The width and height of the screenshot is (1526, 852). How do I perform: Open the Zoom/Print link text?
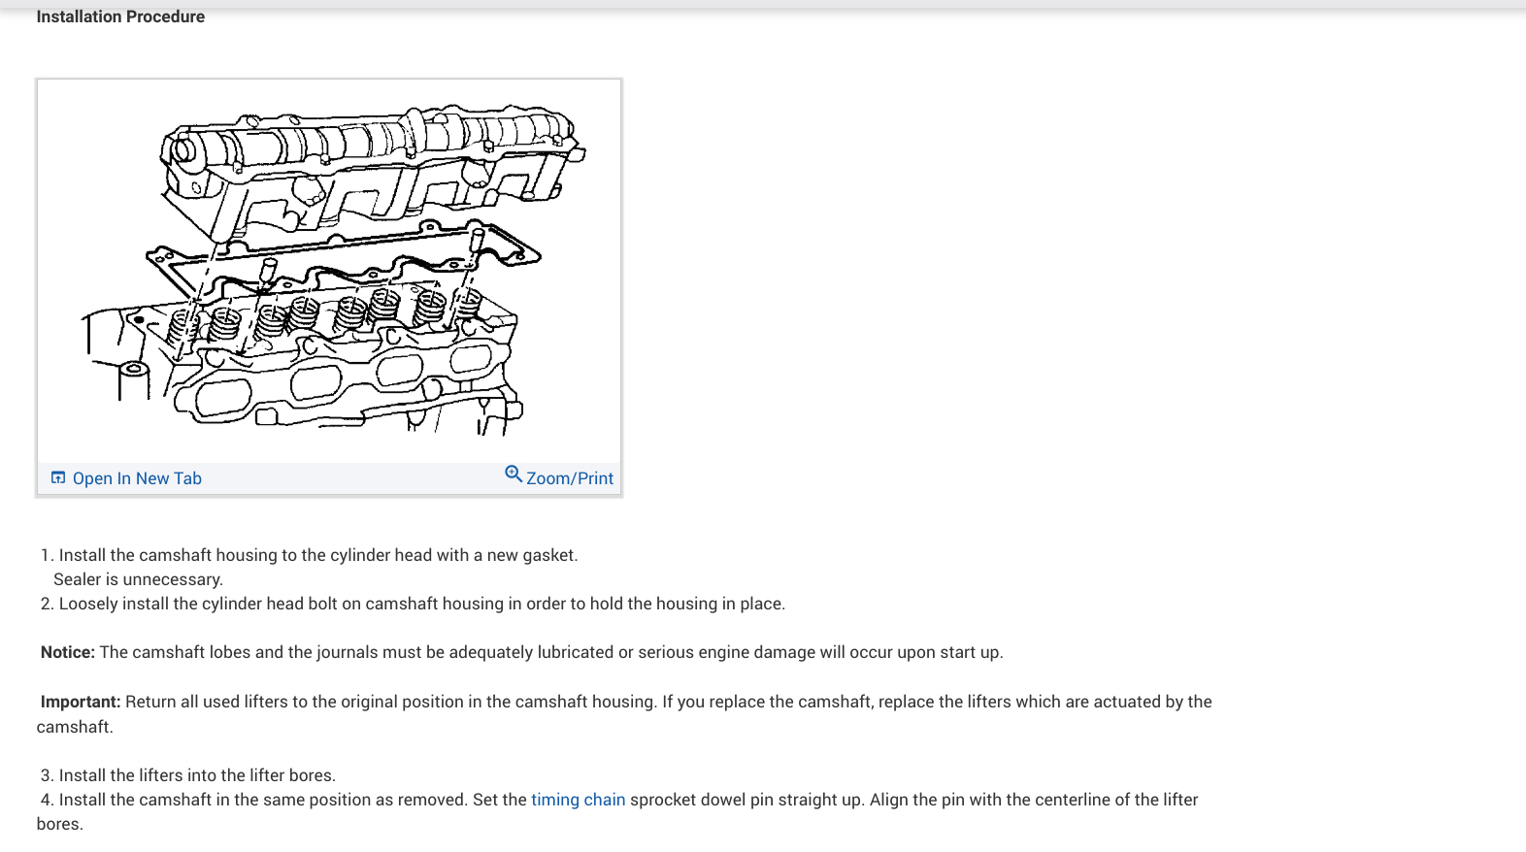(570, 478)
